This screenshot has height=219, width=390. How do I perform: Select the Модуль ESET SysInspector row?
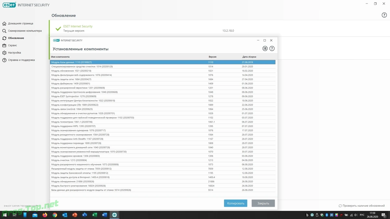(162, 96)
